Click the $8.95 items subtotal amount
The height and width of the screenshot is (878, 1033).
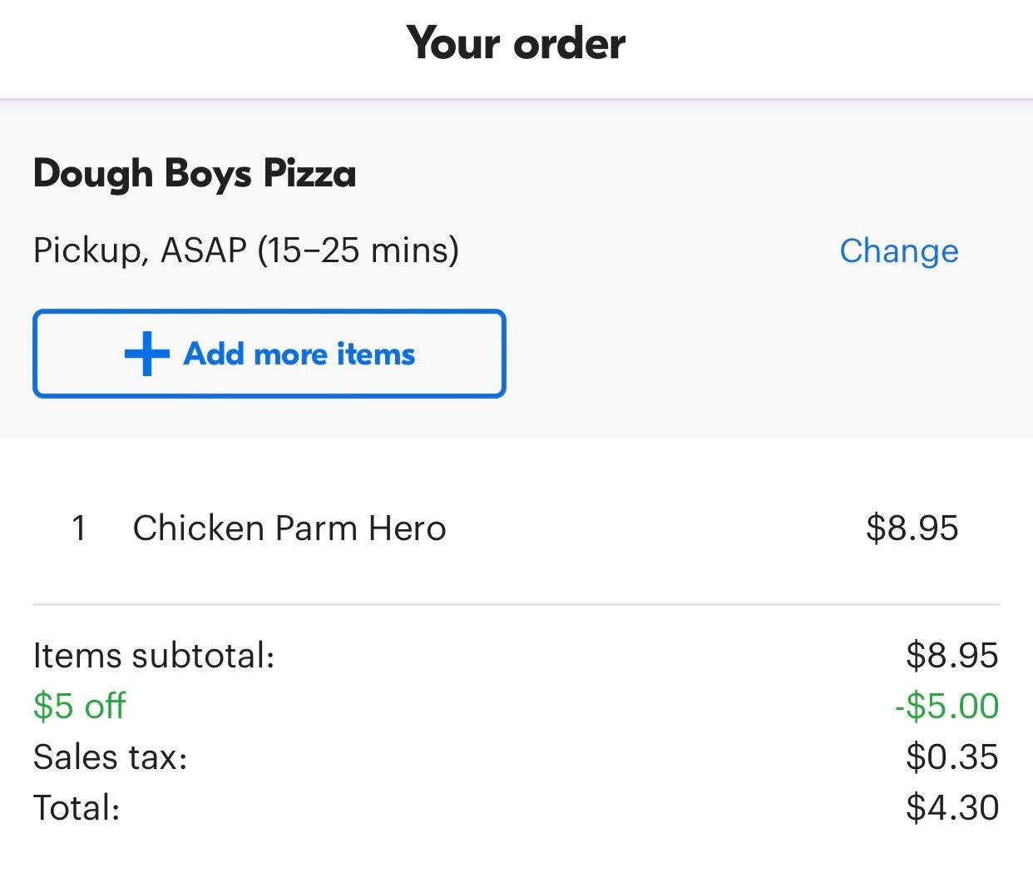pos(951,656)
